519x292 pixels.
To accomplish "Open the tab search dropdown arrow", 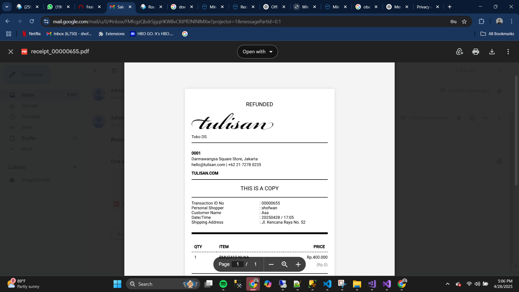I will click(7, 7).
